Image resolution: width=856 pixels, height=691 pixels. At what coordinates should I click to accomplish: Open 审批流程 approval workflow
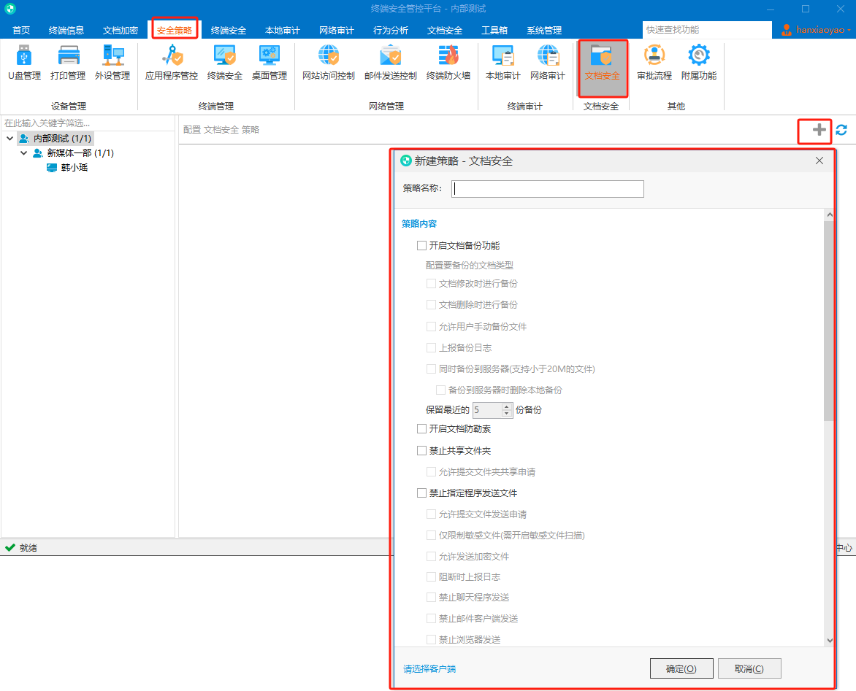654,63
